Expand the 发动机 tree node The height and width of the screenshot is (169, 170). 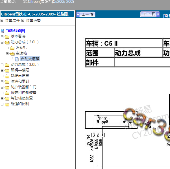[7, 48]
